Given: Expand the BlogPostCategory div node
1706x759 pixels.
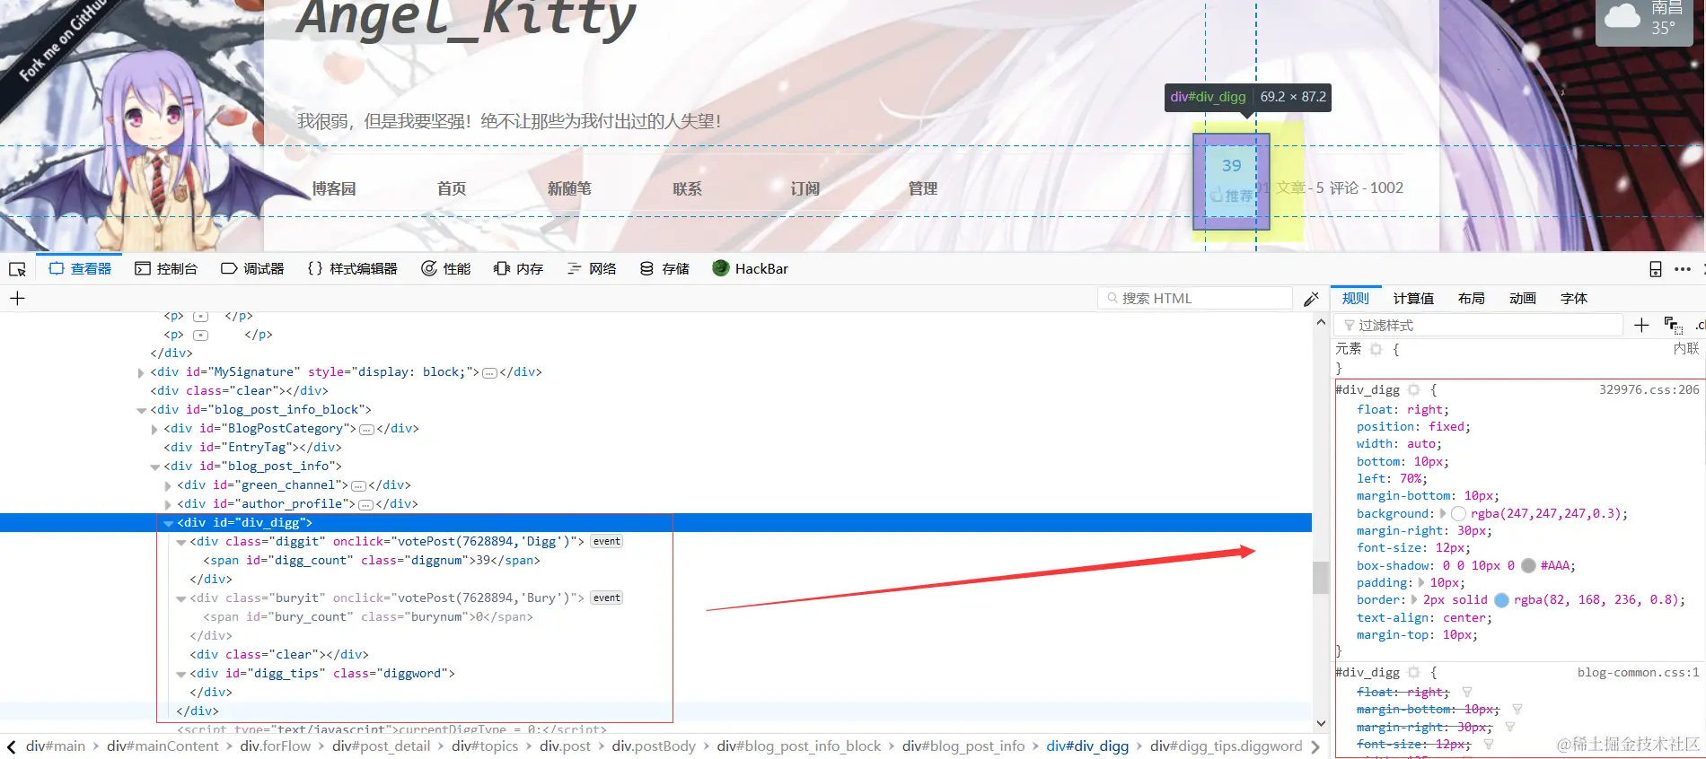Looking at the screenshot, I should pos(154,429).
